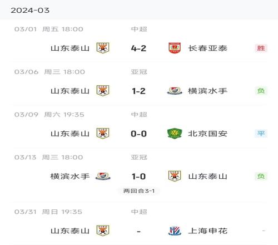Click Changchun Yatai team crest
This screenshot has width=278, height=245.
tap(175, 48)
